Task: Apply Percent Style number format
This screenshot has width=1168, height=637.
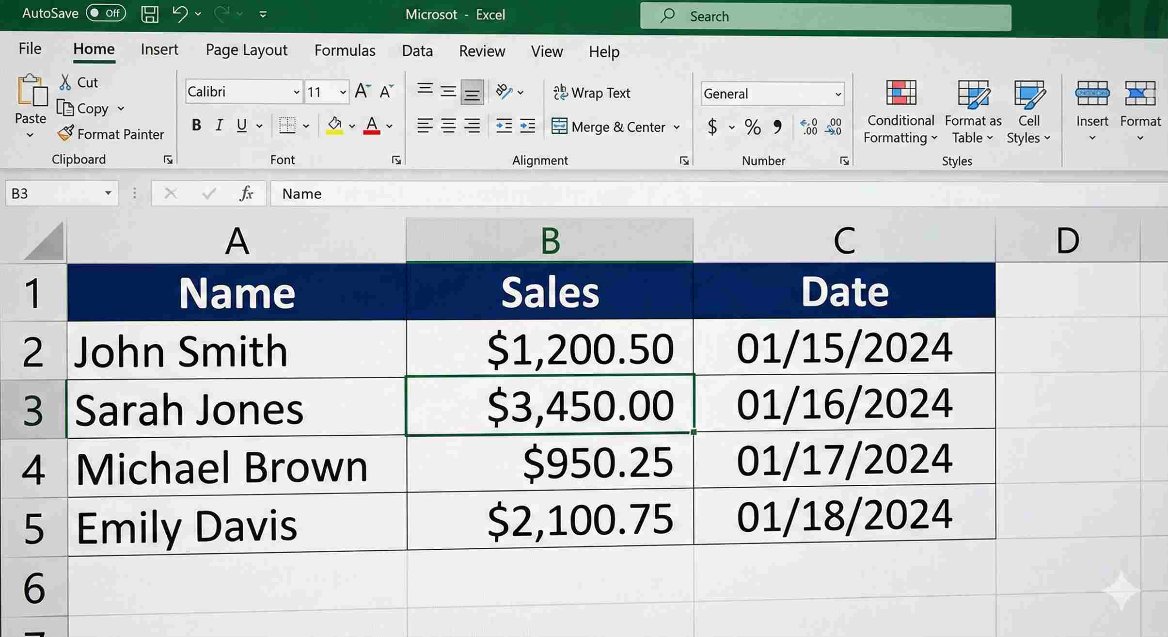Action: (x=752, y=127)
